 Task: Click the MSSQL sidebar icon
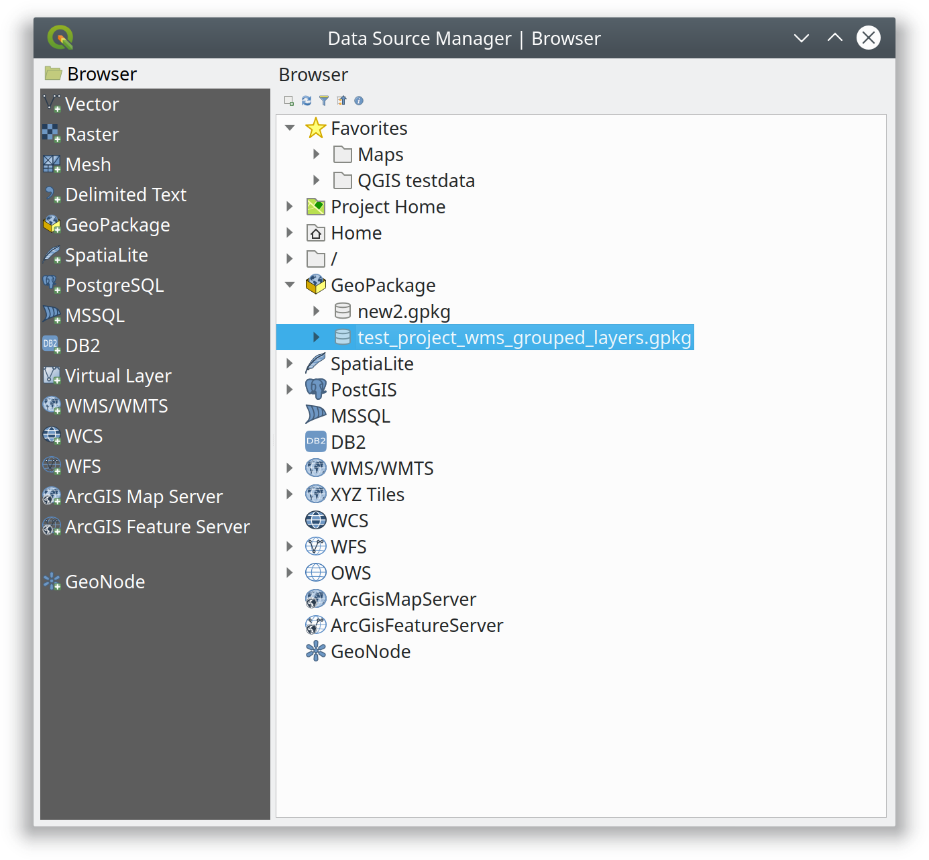coord(52,315)
